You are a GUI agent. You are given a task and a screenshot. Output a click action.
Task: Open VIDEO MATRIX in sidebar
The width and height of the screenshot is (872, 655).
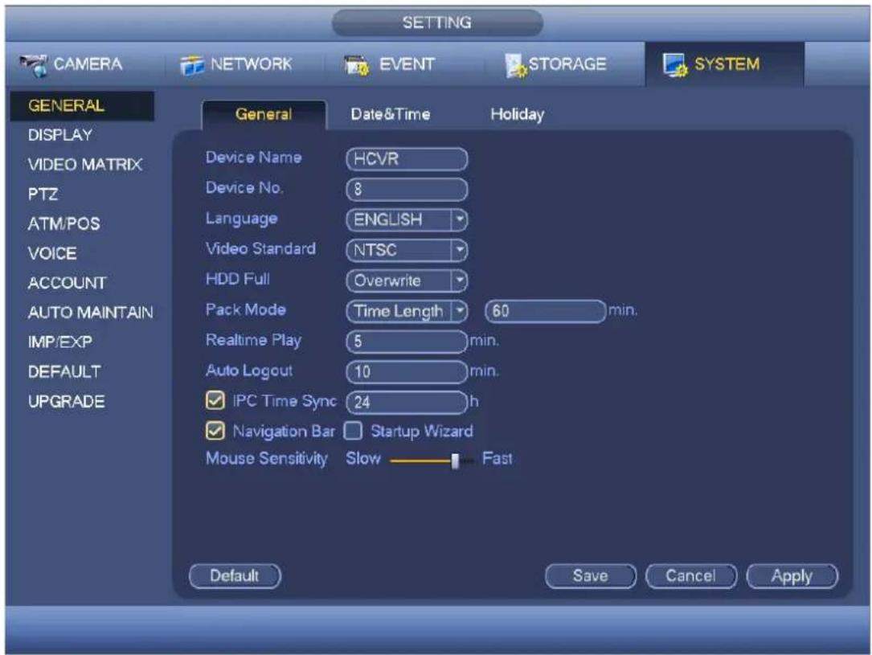[x=85, y=165]
